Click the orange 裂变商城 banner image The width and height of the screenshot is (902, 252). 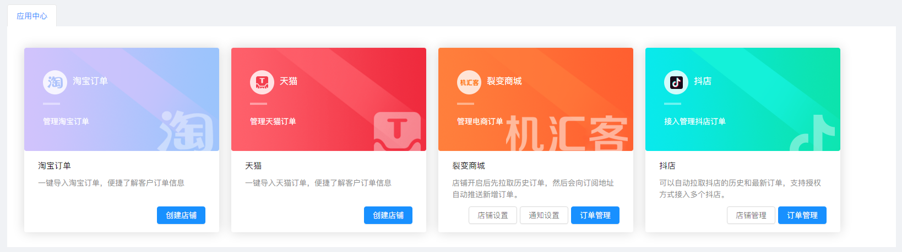pos(536,99)
